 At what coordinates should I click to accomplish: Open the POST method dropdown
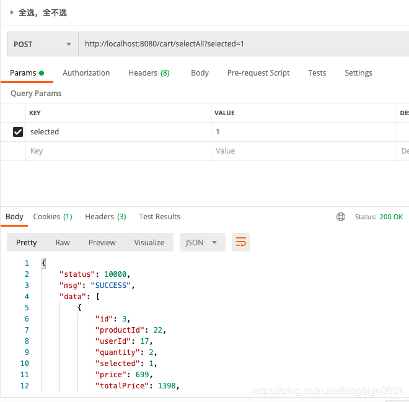point(43,44)
